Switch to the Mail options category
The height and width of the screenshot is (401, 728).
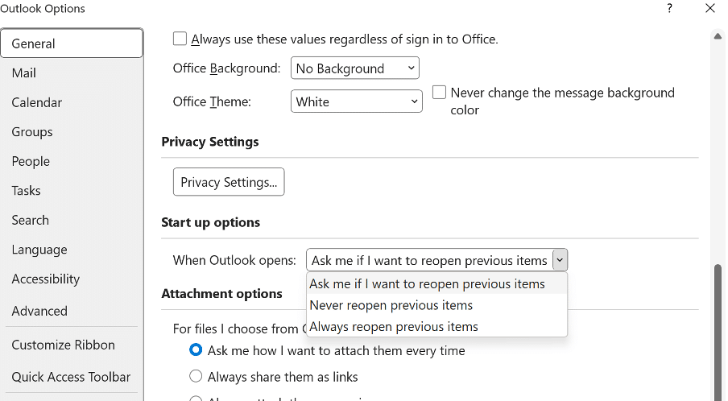[x=72, y=72]
